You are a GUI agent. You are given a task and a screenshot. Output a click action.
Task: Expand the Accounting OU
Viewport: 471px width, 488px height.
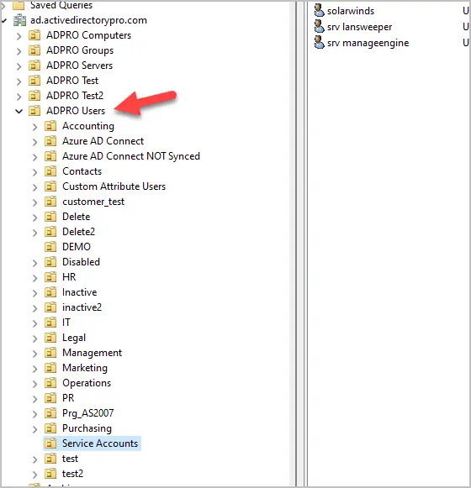(x=35, y=126)
